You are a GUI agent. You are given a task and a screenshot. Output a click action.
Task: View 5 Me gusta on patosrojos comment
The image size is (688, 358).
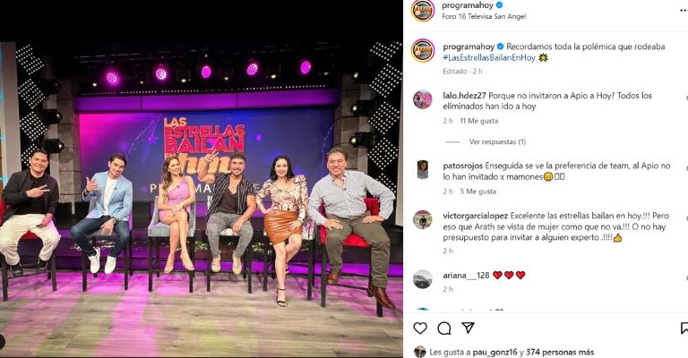pyautogui.click(x=478, y=191)
